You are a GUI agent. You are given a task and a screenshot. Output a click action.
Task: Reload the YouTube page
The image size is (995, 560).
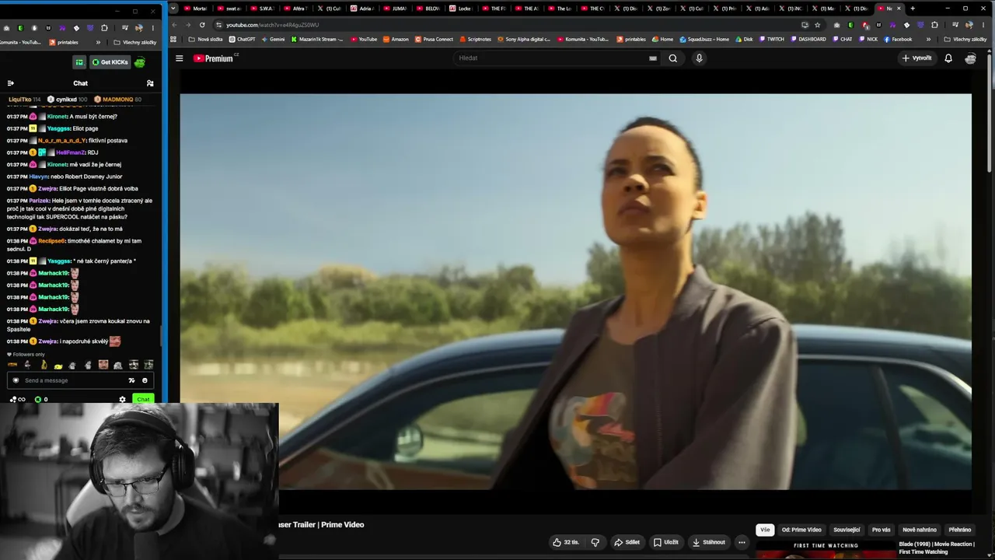tap(202, 25)
